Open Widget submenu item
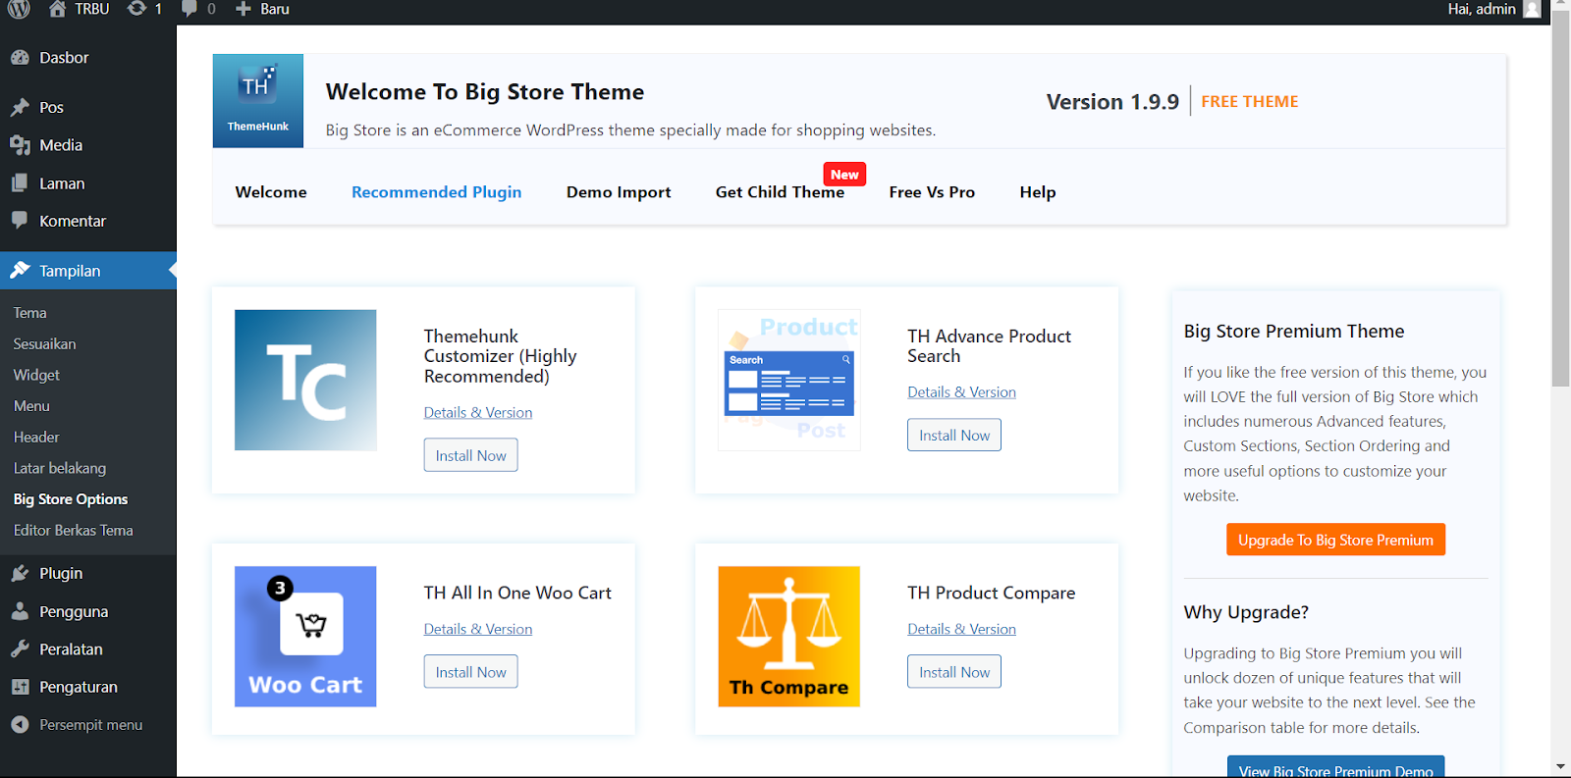 (36, 375)
